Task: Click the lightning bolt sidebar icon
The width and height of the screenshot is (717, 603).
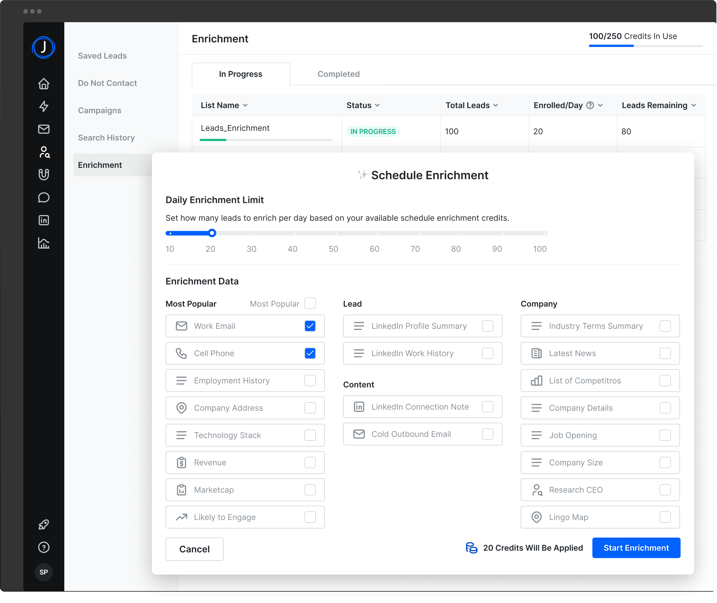Action: pos(44,106)
